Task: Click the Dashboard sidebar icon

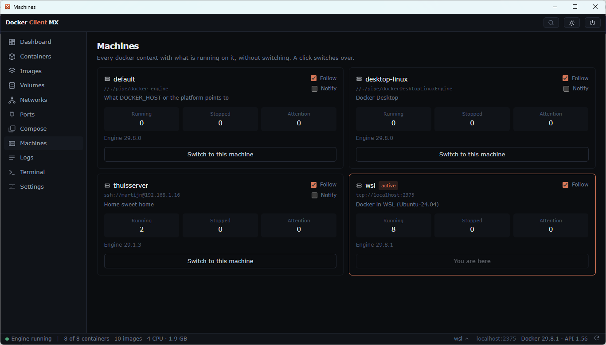Action: tap(12, 42)
